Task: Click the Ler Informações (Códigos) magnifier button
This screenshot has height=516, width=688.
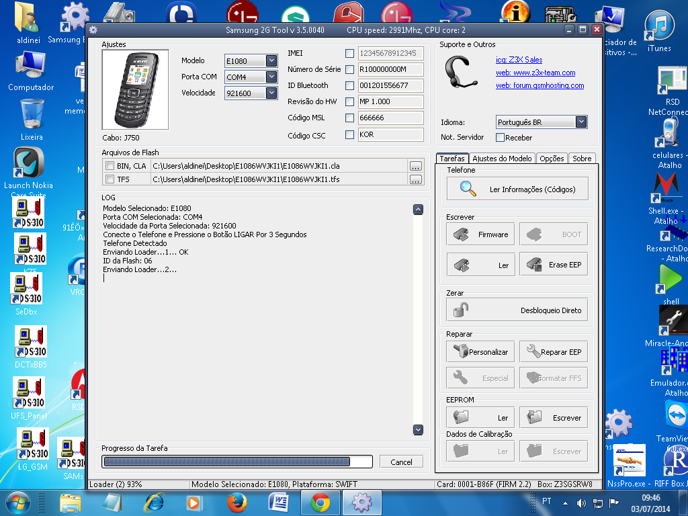Action: pyautogui.click(x=517, y=189)
